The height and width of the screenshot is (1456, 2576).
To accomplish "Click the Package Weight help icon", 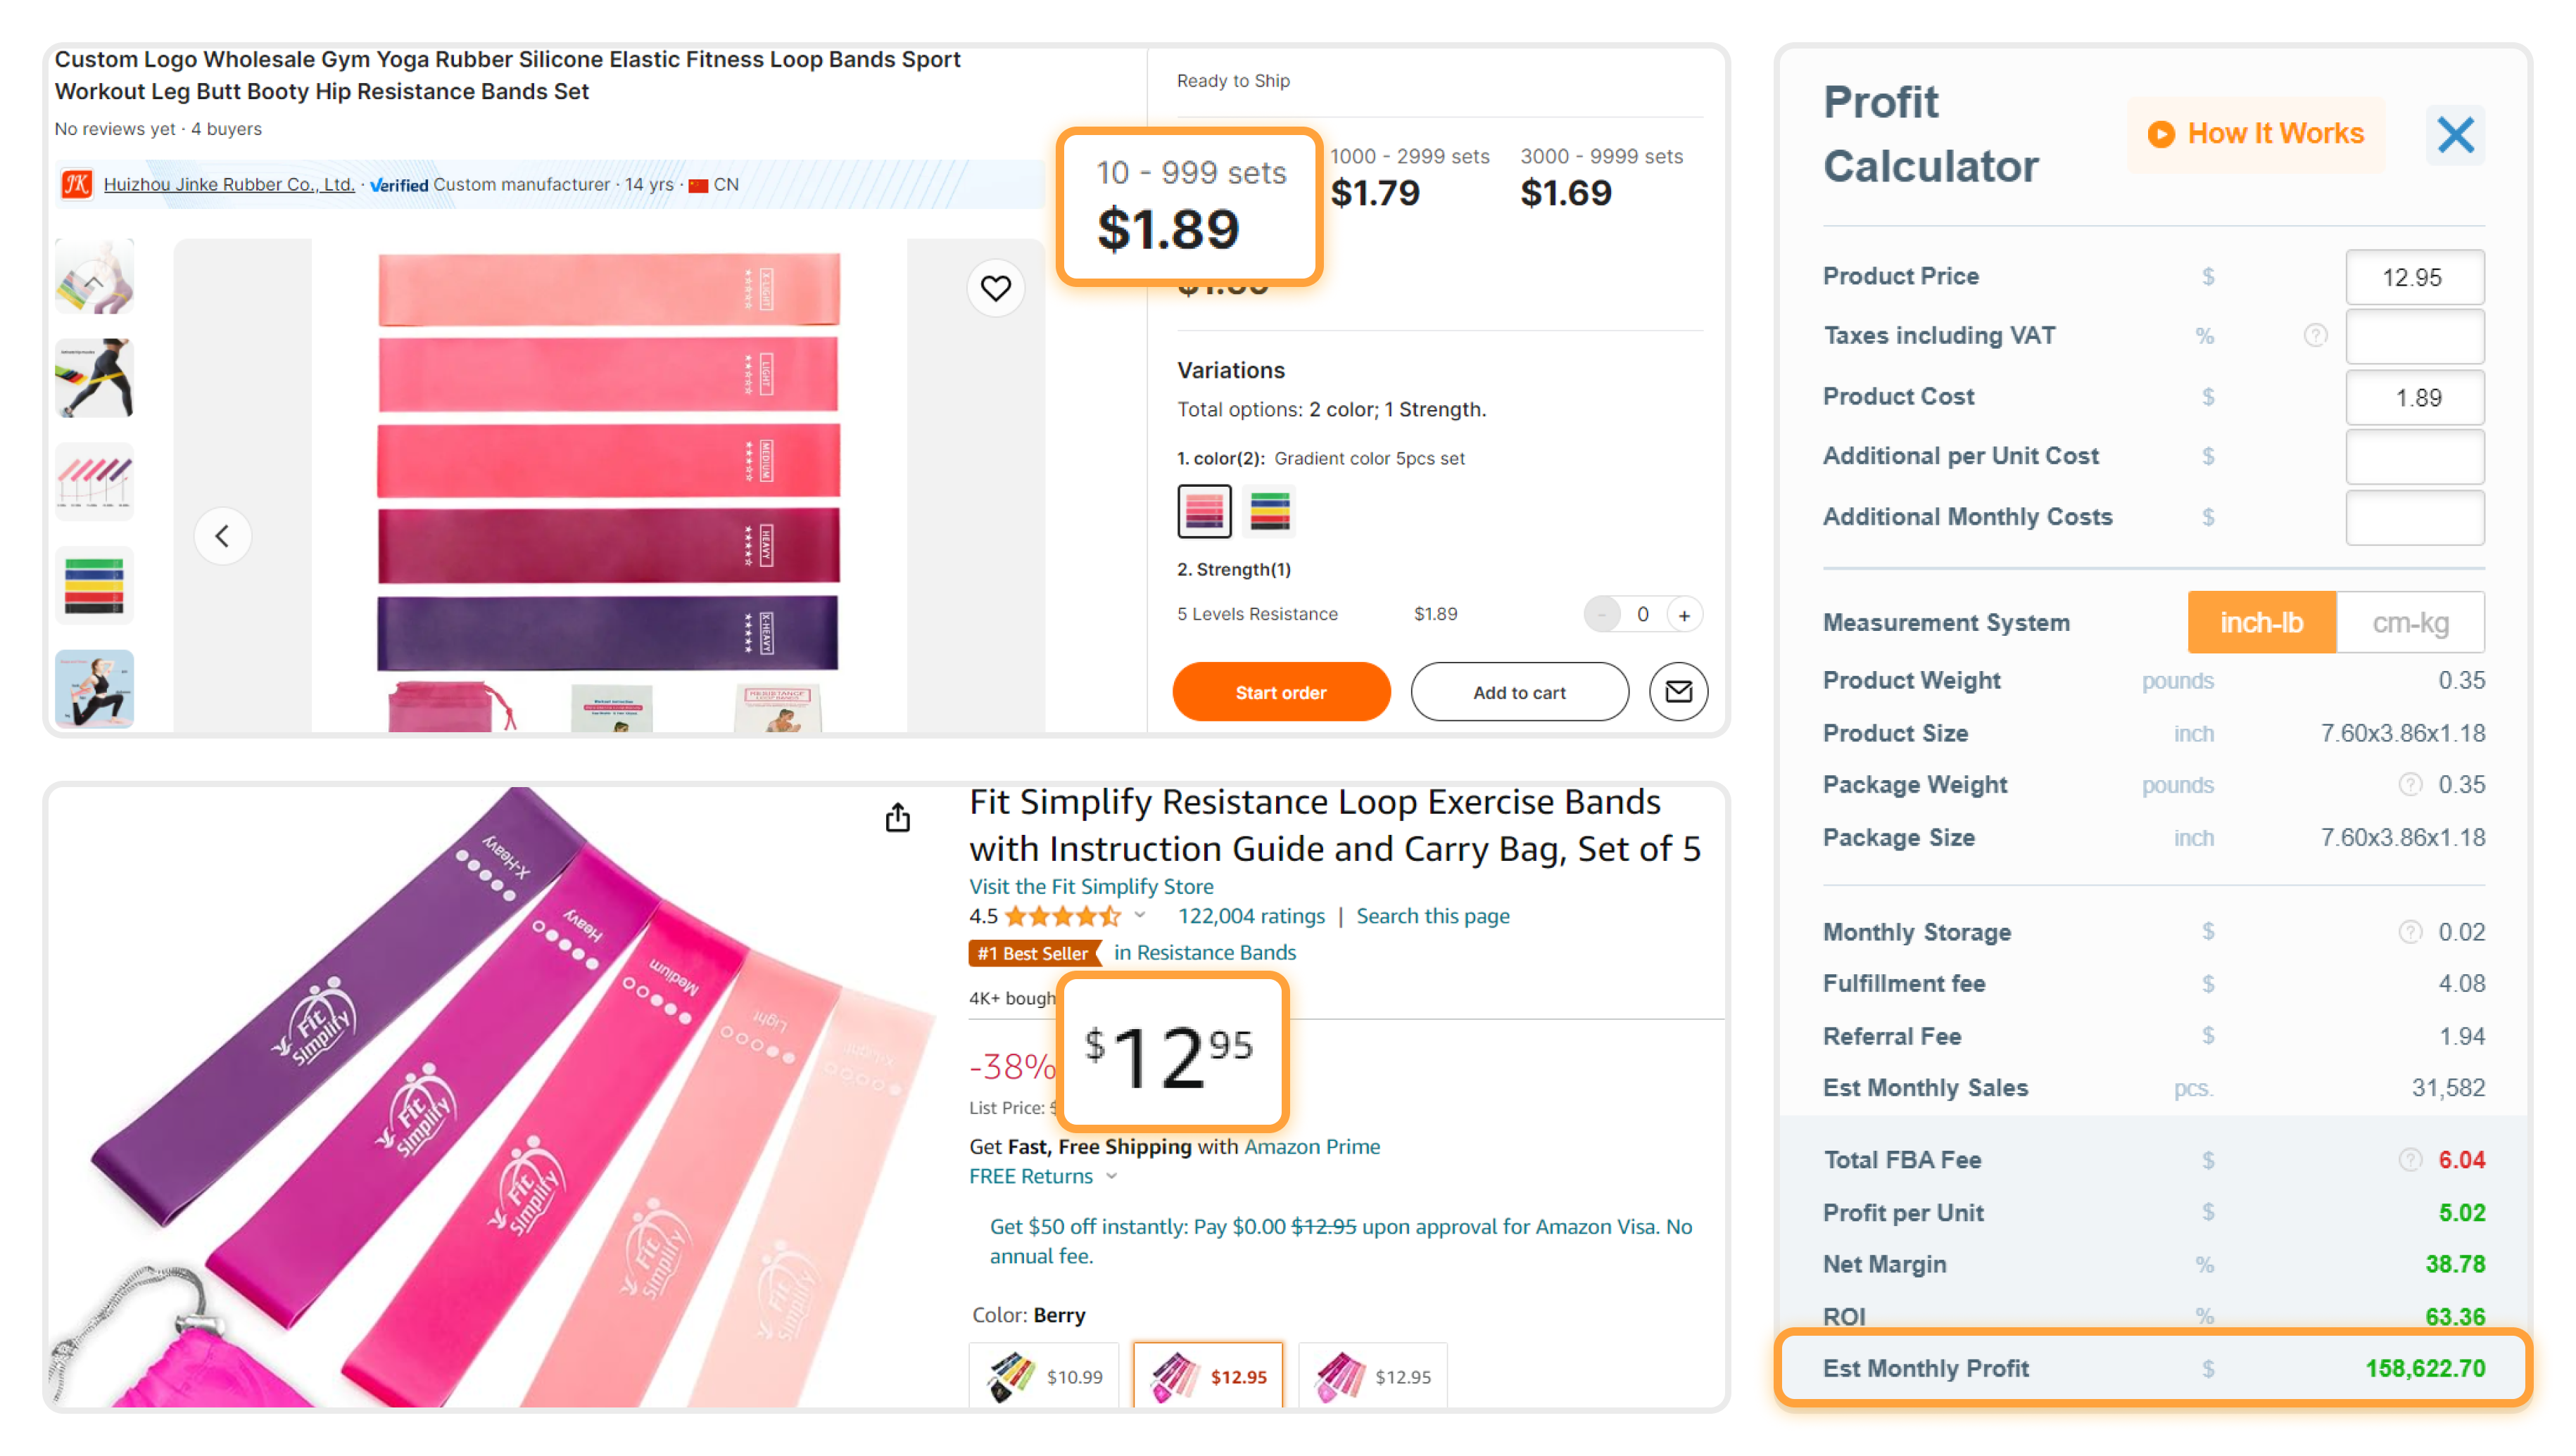I will tap(2409, 785).
